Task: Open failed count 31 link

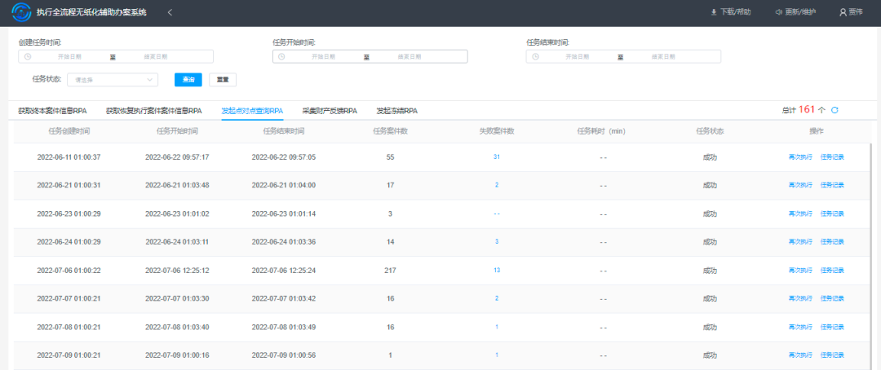Action: (x=497, y=156)
